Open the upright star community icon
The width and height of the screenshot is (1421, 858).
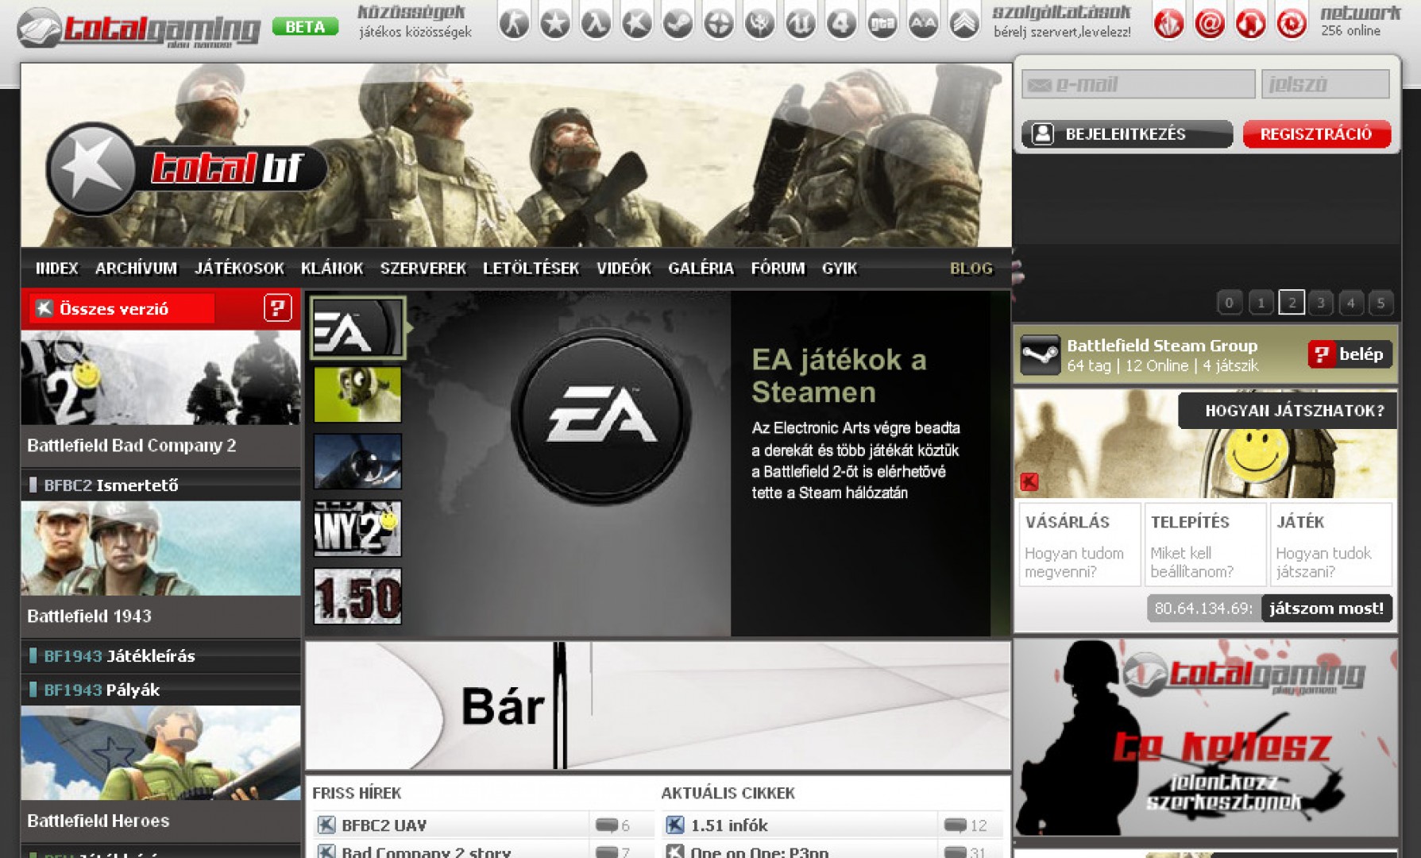point(555,23)
